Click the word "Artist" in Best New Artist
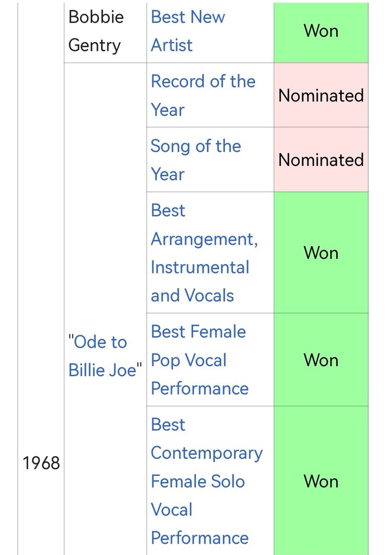386x555 pixels. [x=172, y=45]
